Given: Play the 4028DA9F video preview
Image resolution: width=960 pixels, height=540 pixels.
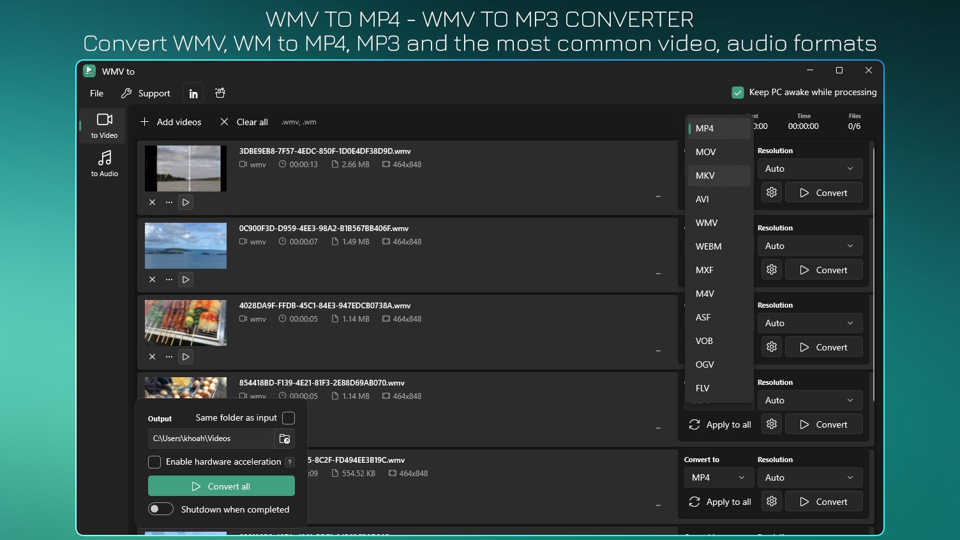Looking at the screenshot, I should 186,357.
